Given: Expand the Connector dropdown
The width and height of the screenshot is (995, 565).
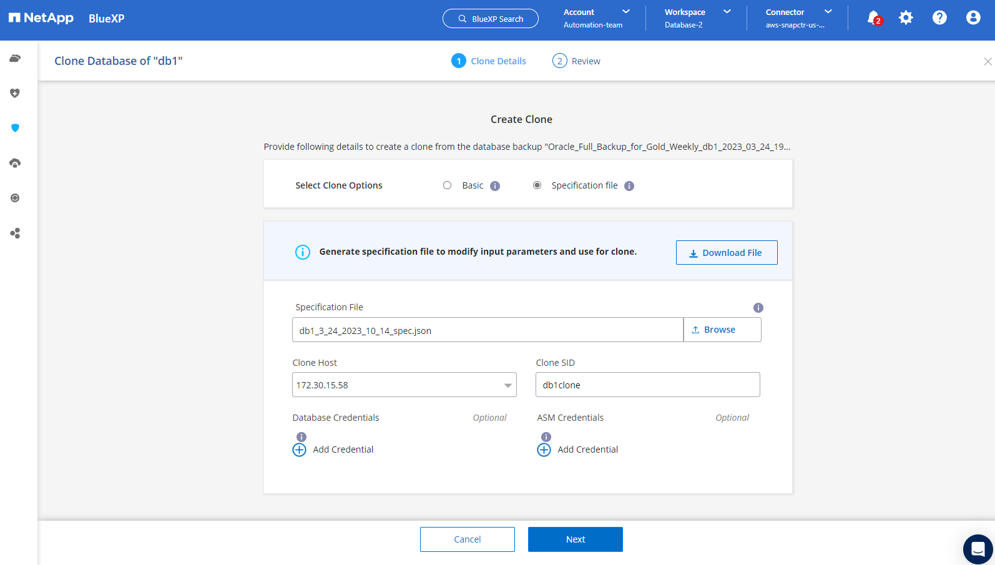Looking at the screenshot, I should click(x=798, y=18).
